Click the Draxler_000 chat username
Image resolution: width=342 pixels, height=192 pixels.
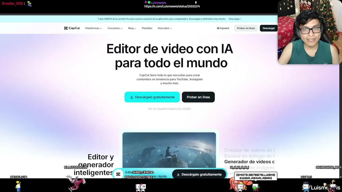(x=12, y=3)
